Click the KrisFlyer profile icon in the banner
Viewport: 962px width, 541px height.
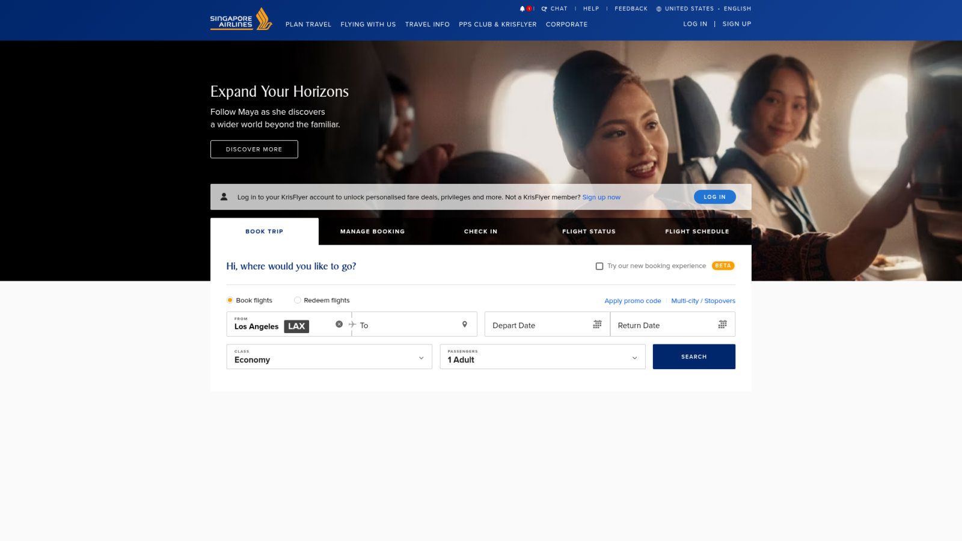tap(224, 197)
